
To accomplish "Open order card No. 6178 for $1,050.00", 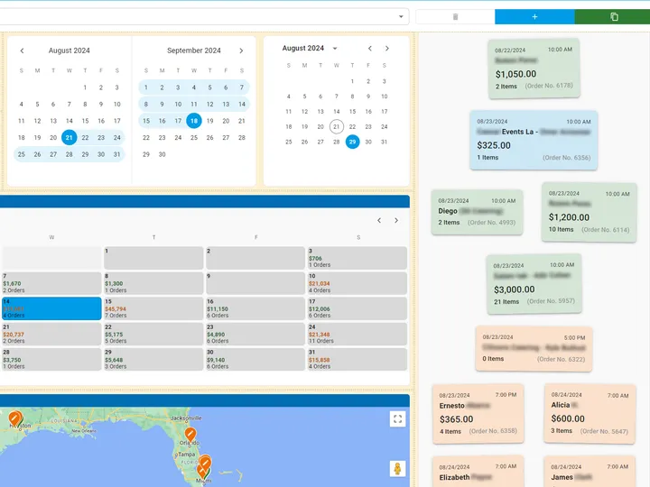I will pyautogui.click(x=534, y=69).
